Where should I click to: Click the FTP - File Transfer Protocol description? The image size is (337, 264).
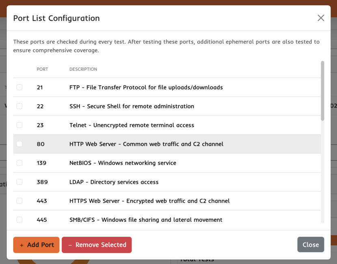tap(146, 87)
